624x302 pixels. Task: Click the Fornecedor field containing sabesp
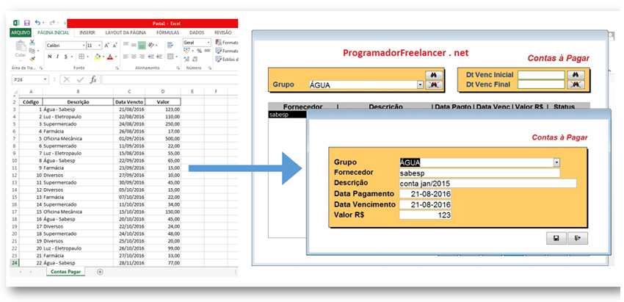[479, 173]
